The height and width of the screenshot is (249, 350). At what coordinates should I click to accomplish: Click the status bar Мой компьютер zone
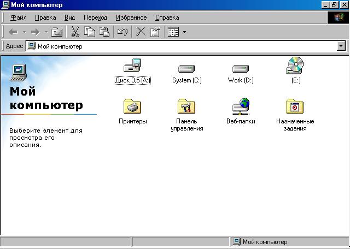point(289,242)
